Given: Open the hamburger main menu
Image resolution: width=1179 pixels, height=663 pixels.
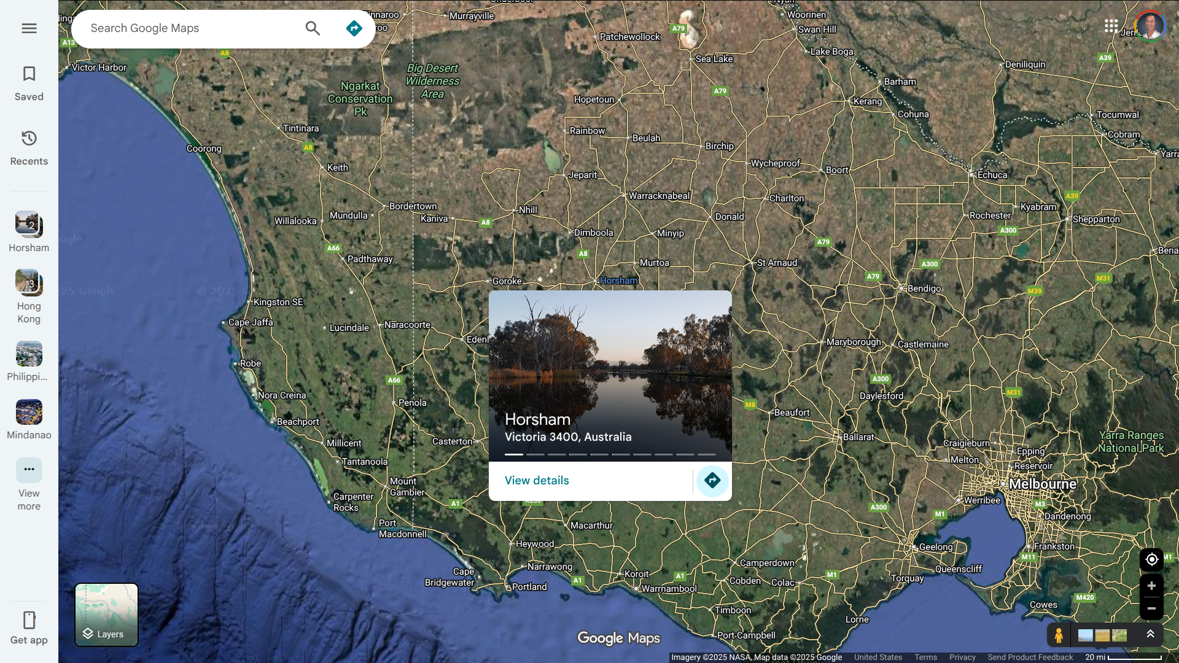Looking at the screenshot, I should pos(29,28).
